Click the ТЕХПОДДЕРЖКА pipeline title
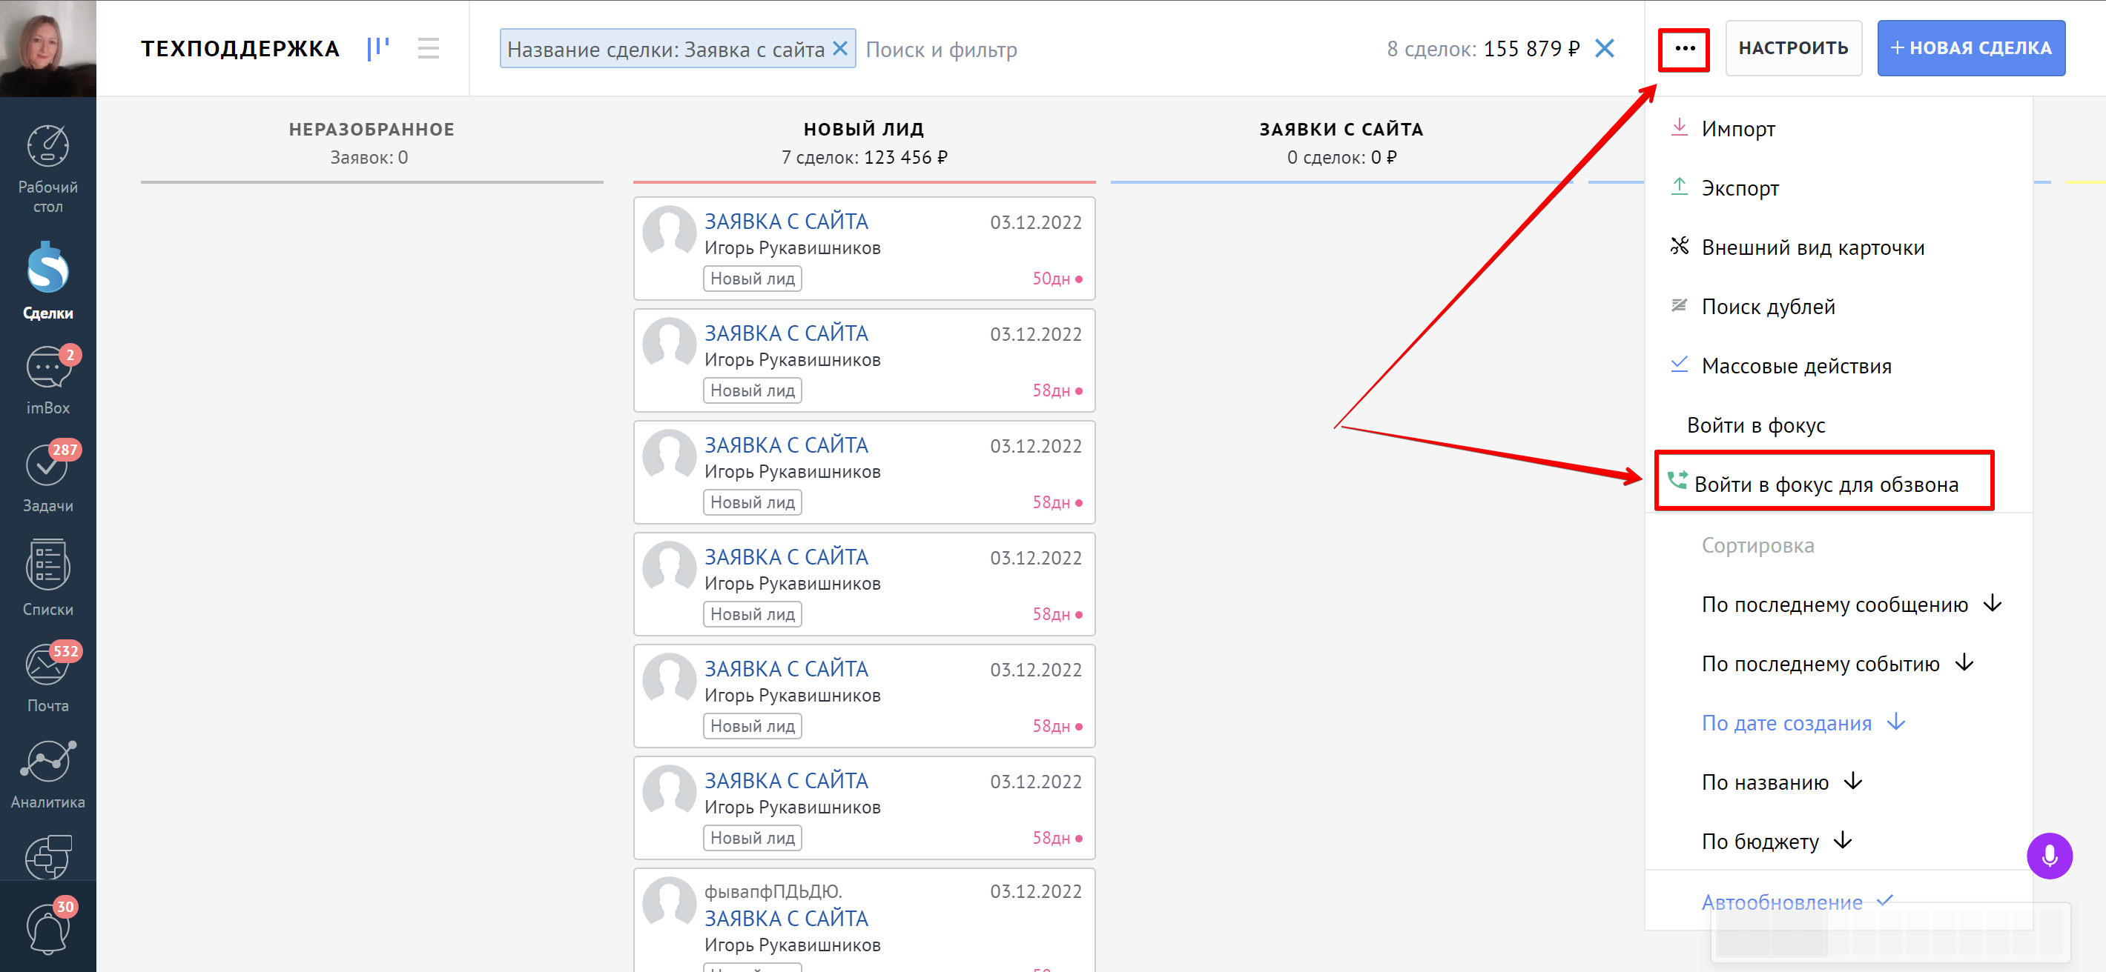The width and height of the screenshot is (2106, 972). click(240, 49)
